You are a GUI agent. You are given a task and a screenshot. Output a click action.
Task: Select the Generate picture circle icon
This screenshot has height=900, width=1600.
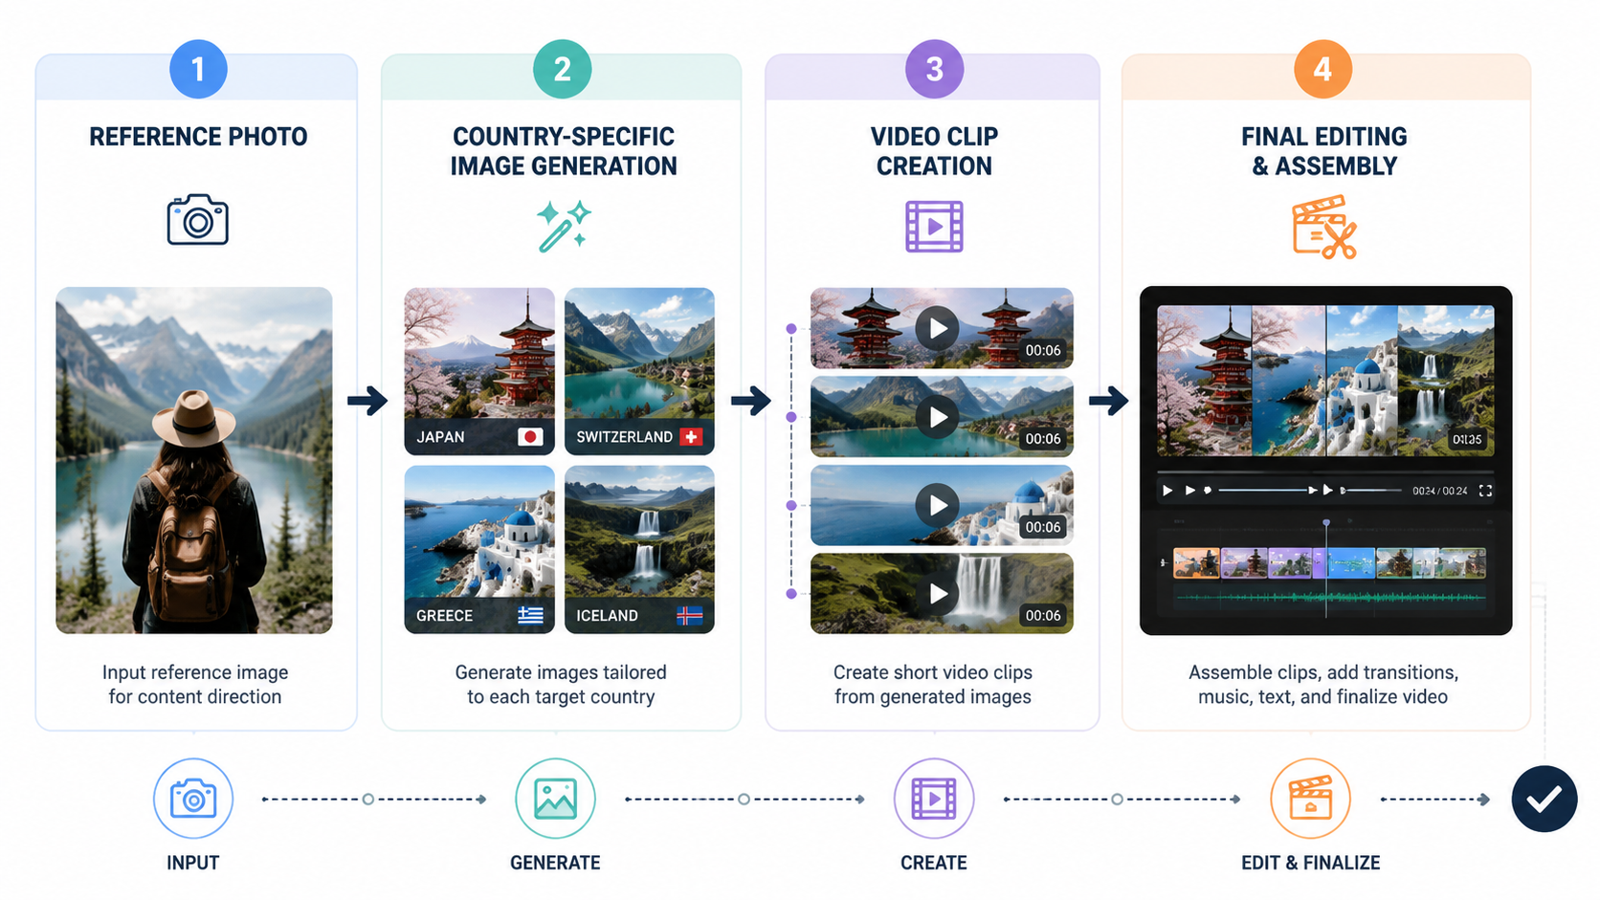[555, 799]
